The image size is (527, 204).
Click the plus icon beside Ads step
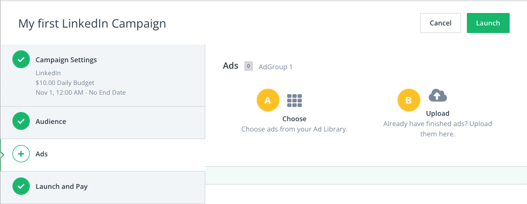(x=21, y=154)
